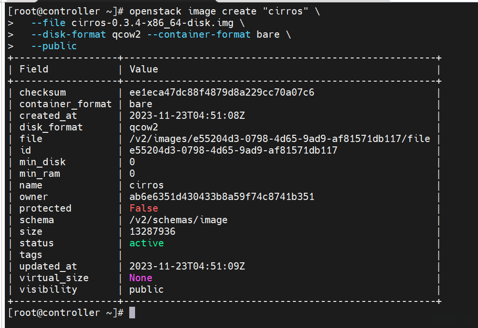Click the red False protected value
This screenshot has width=478, height=328.
coord(144,208)
